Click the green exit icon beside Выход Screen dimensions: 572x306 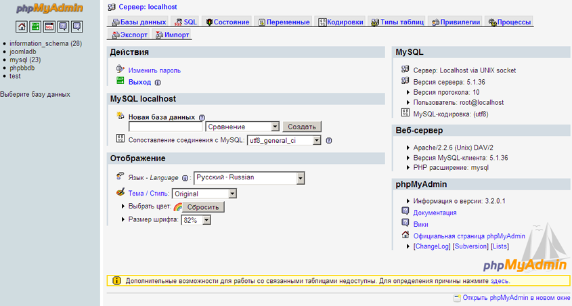(x=120, y=81)
